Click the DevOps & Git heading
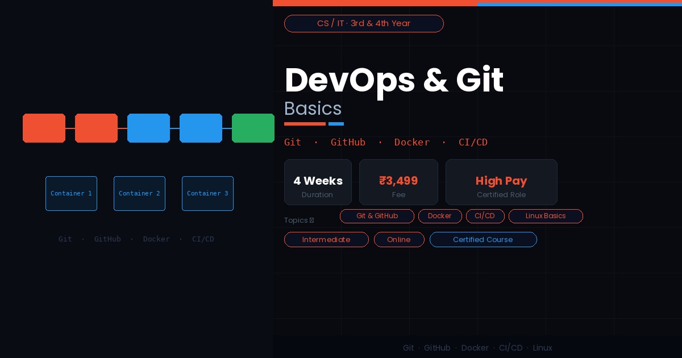The image size is (682, 358). click(394, 80)
